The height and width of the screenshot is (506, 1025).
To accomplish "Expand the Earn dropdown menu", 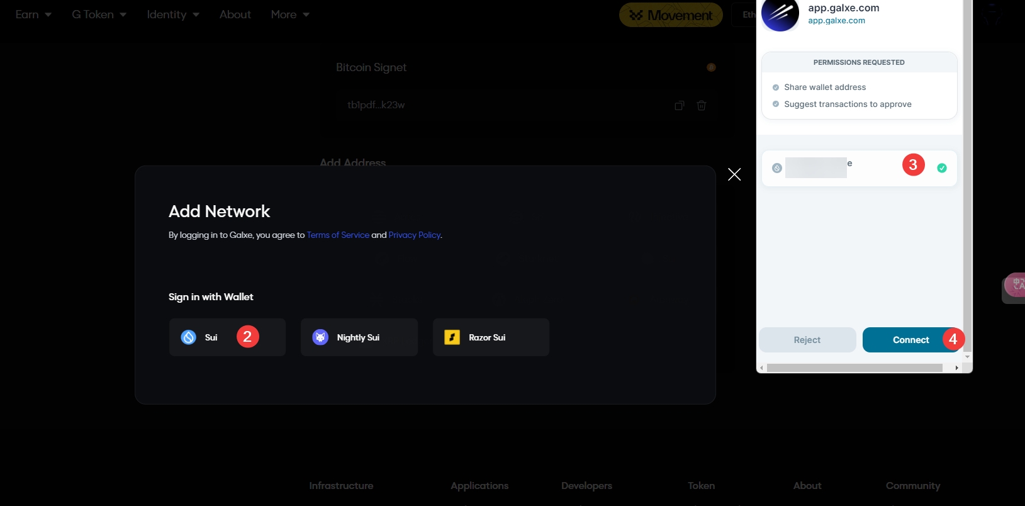I will tap(33, 14).
